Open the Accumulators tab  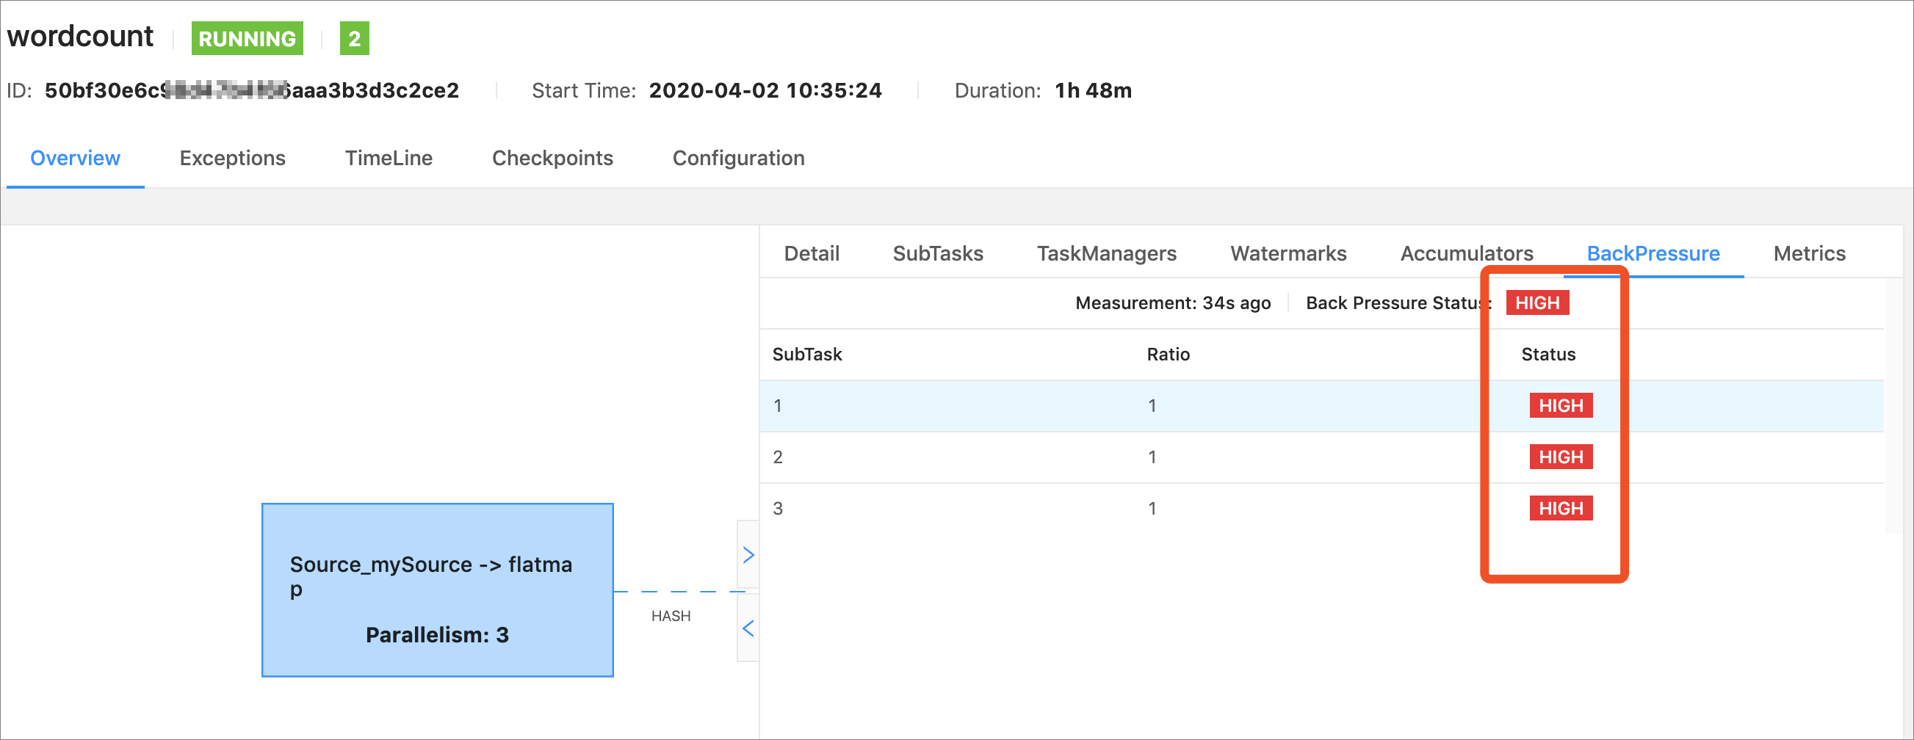pyautogui.click(x=1466, y=253)
